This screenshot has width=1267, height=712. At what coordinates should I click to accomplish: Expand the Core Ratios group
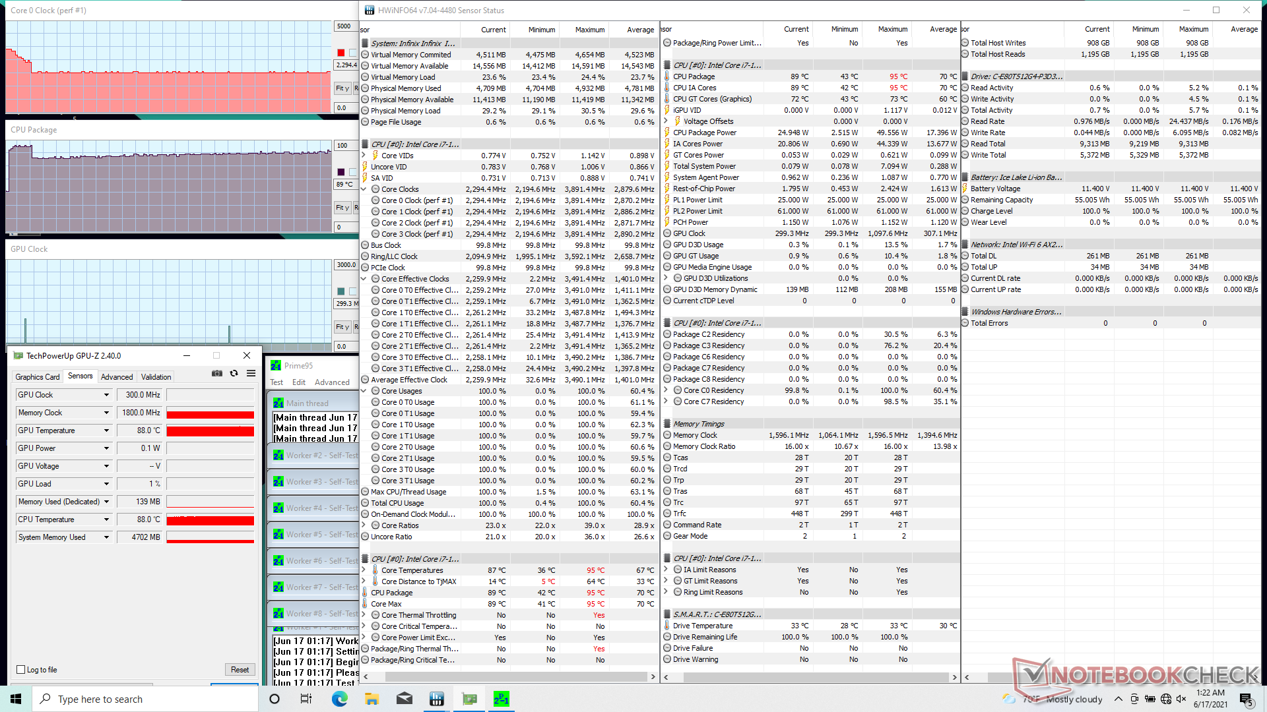click(364, 525)
